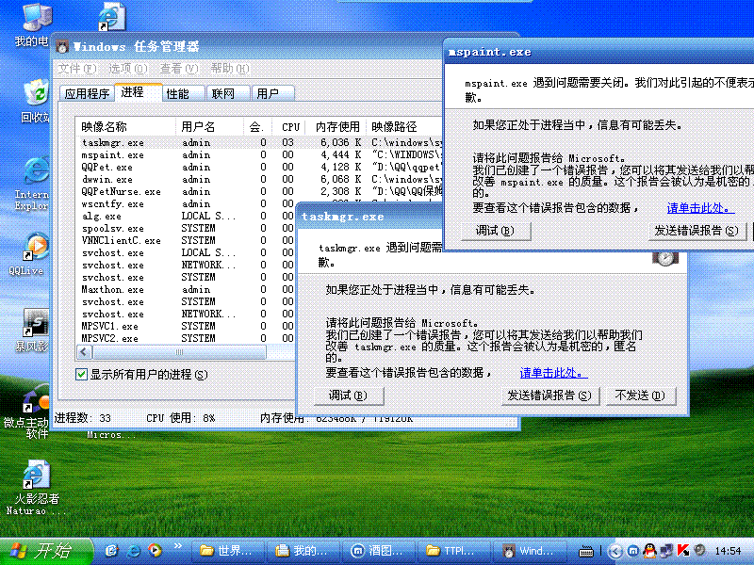Open 选项(O) menu in Task Manager
The width and height of the screenshot is (754, 565).
click(127, 69)
